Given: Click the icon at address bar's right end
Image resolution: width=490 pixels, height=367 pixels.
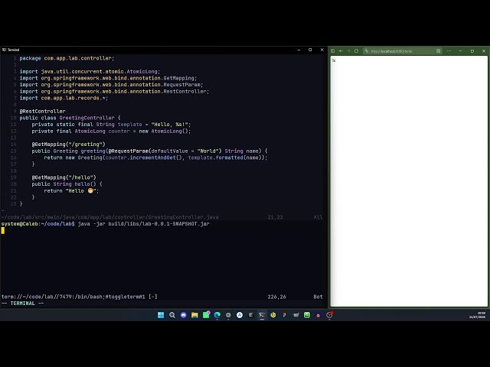Looking at the screenshot, I should (x=439, y=51).
